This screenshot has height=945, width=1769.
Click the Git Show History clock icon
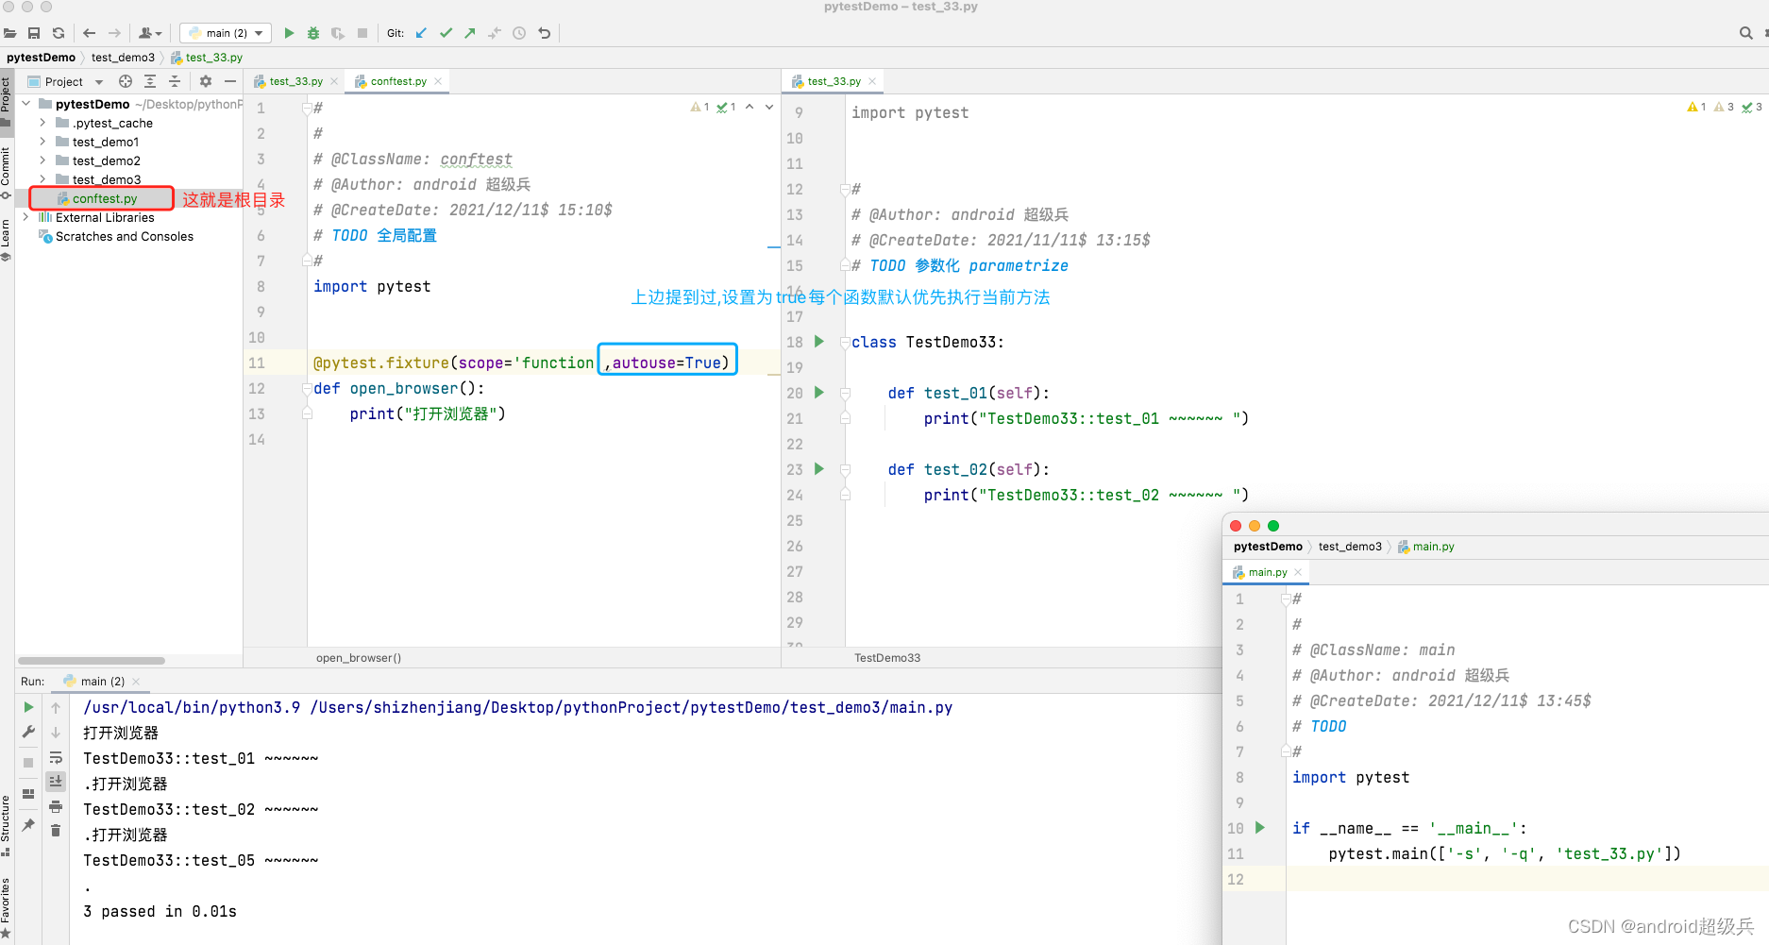coord(519,33)
